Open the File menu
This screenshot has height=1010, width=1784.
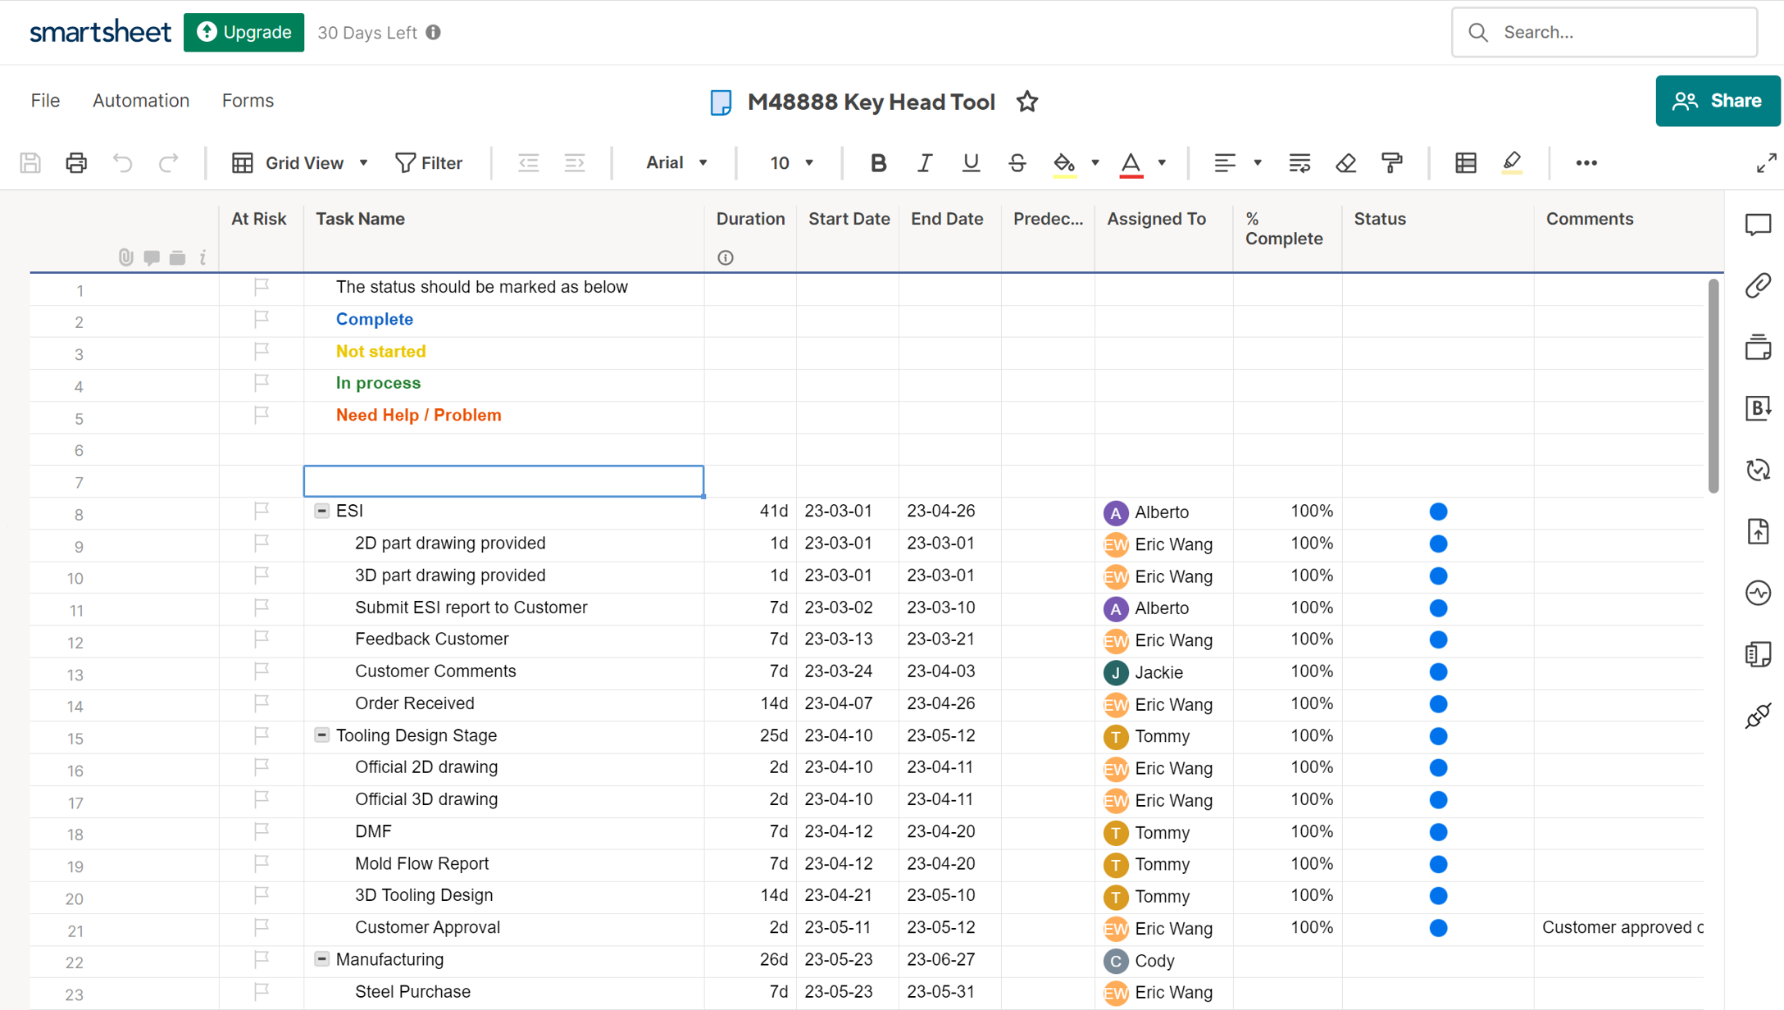click(x=45, y=101)
